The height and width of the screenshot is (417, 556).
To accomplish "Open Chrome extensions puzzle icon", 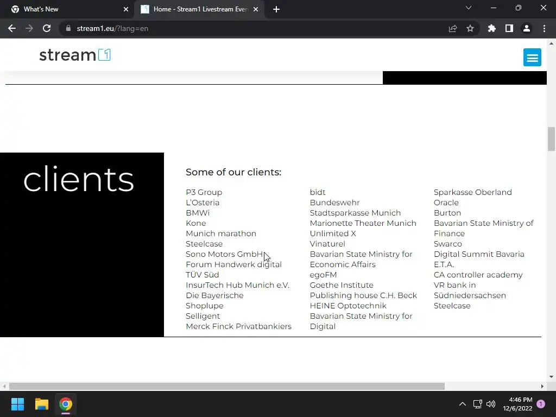I will click(491, 28).
